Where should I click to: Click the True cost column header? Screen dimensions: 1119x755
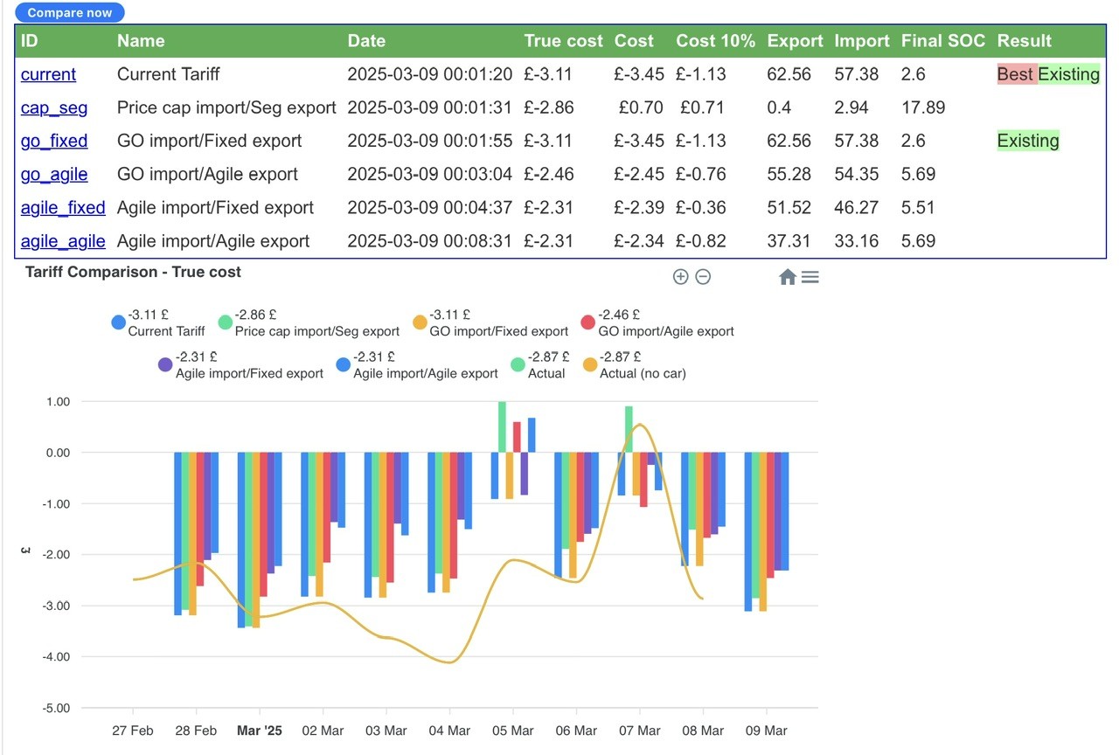[x=564, y=41]
